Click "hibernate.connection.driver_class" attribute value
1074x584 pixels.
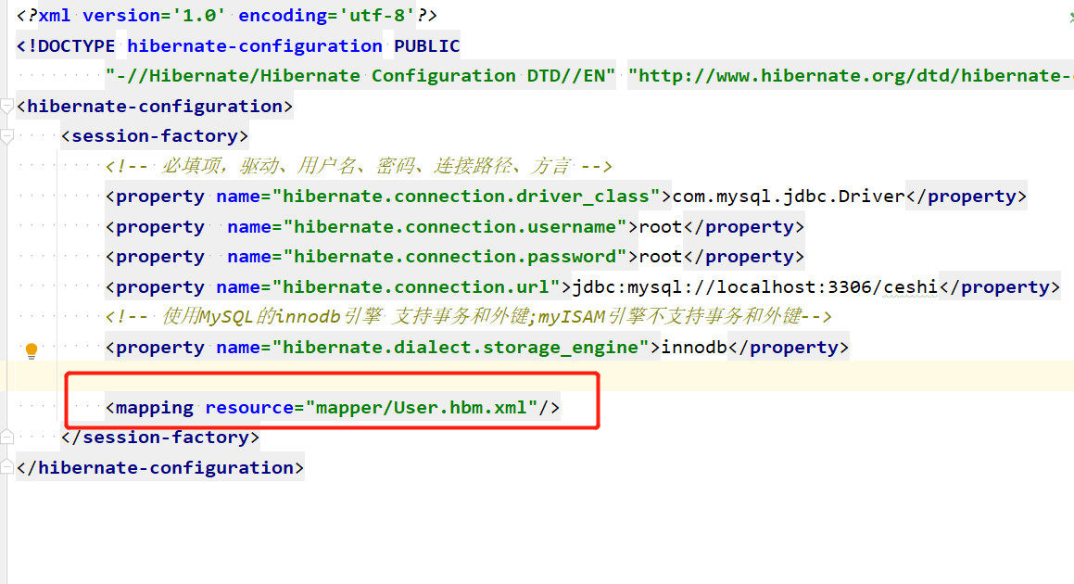pos(466,196)
